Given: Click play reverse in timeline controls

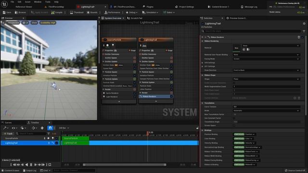Looking at the screenshot, I should (27, 165).
